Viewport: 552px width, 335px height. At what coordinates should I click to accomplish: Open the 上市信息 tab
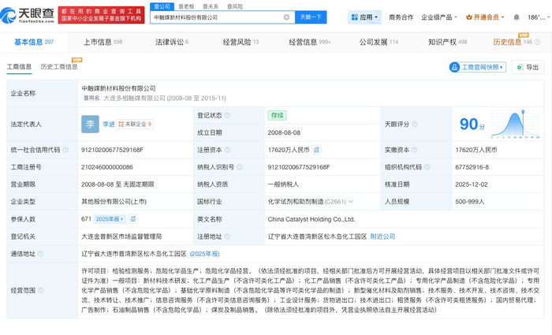[103, 43]
